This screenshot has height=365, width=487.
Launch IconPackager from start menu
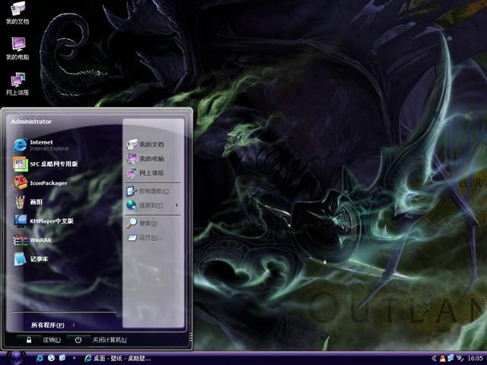[x=40, y=182]
